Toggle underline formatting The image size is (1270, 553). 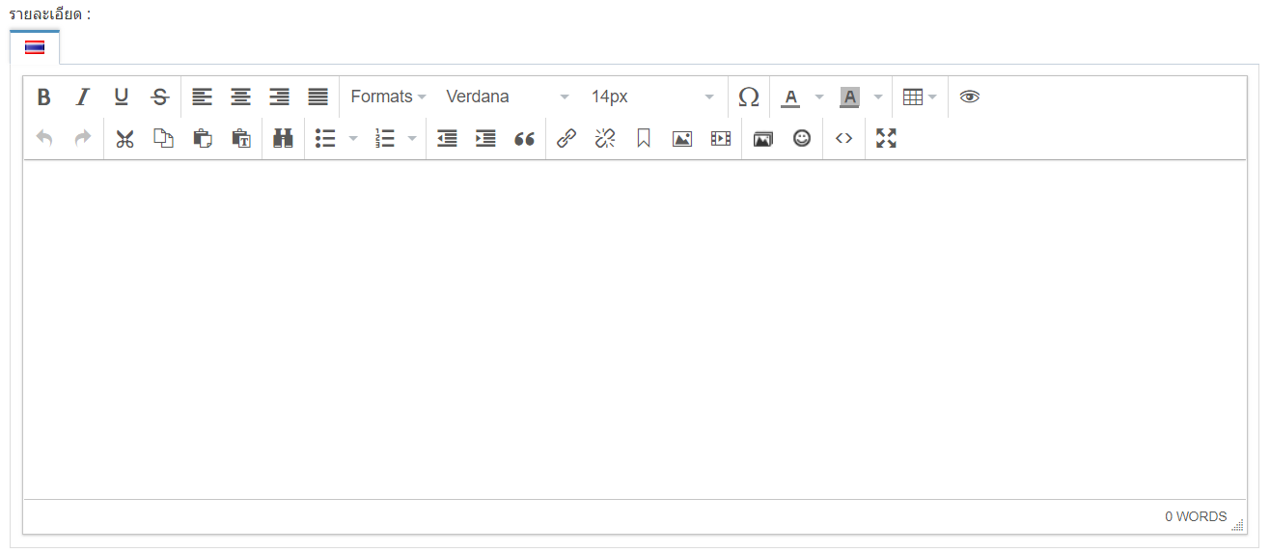(121, 97)
